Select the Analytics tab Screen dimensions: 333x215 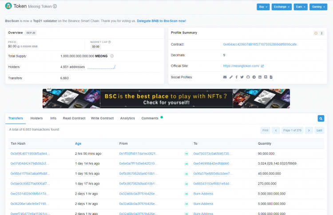[x=127, y=118]
